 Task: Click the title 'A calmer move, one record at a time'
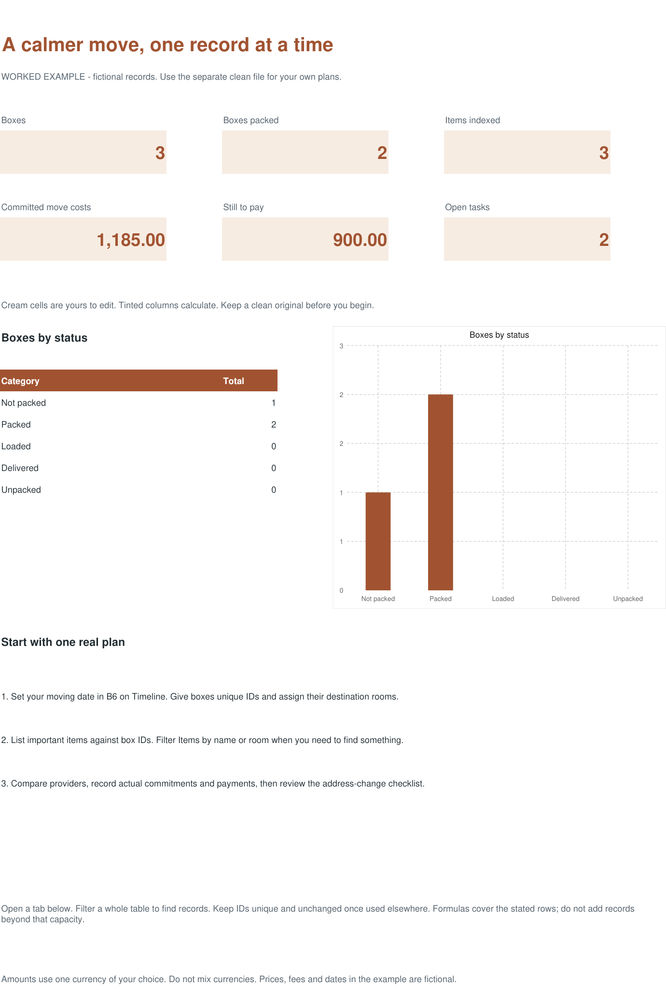[167, 45]
